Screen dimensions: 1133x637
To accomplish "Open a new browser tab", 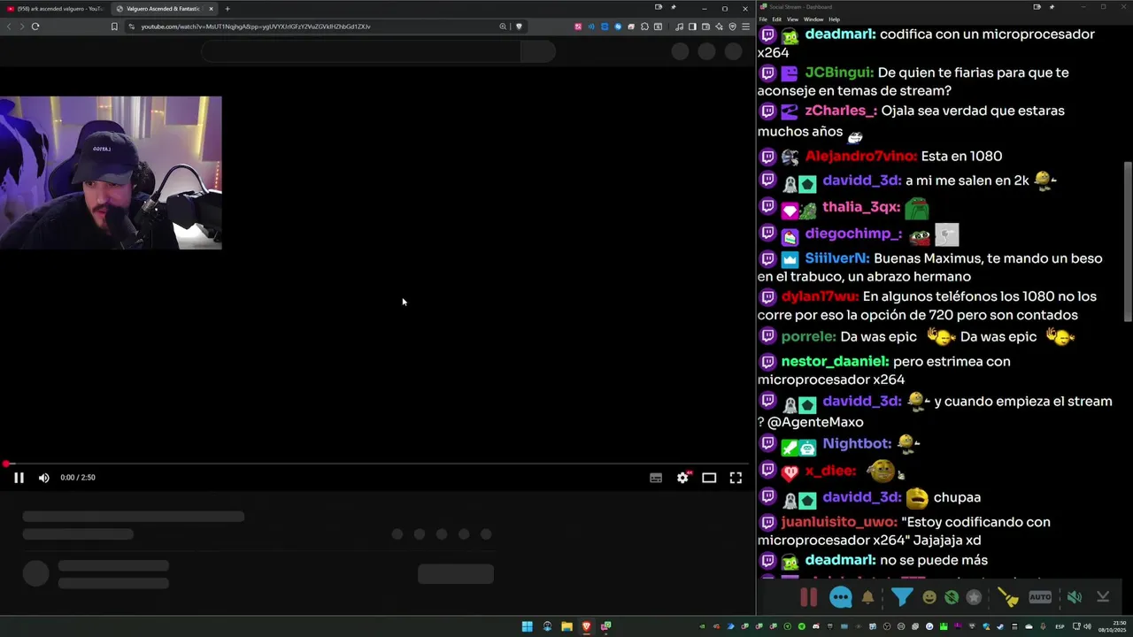I will coord(227,9).
